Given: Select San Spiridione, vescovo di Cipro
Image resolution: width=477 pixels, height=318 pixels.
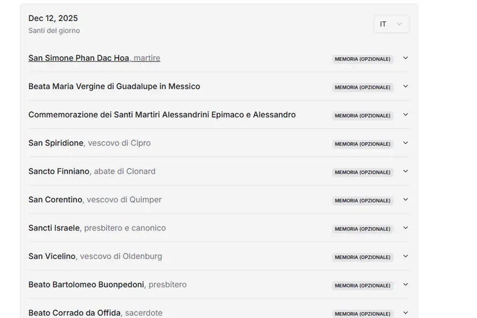Looking at the screenshot, I should 89,143.
